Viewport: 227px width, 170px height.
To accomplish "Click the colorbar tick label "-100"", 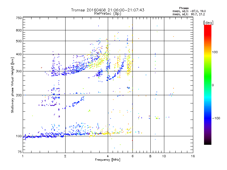I will tap(216, 118).
